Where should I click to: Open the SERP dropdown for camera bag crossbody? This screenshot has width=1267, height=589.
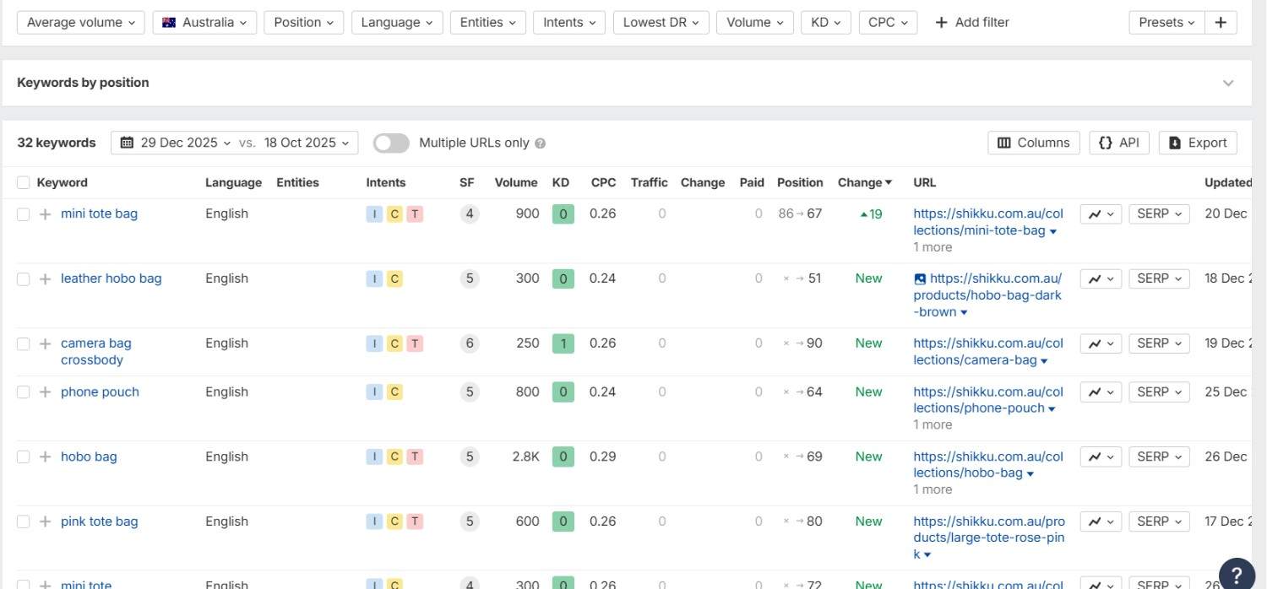1158,343
